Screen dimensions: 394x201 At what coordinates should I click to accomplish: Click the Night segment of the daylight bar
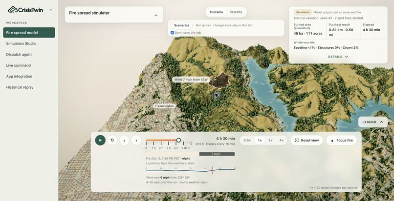pyautogui.click(x=217, y=154)
